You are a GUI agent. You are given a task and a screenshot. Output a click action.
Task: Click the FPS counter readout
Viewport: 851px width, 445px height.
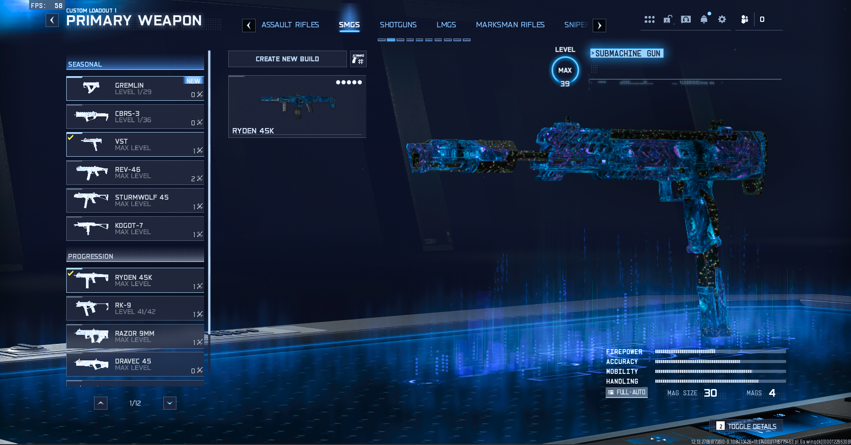coord(47,6)
